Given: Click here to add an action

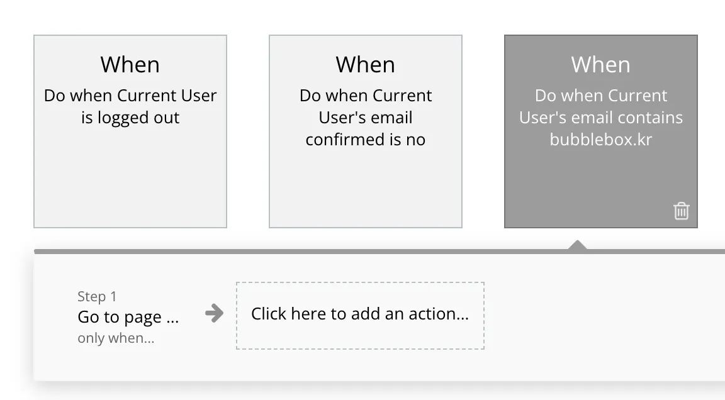Looking at the screenshot, I should (360, 315).
